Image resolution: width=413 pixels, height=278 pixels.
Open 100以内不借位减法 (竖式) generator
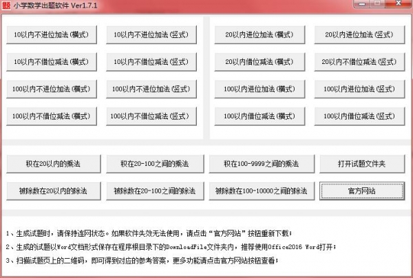[x=151, y=116]
